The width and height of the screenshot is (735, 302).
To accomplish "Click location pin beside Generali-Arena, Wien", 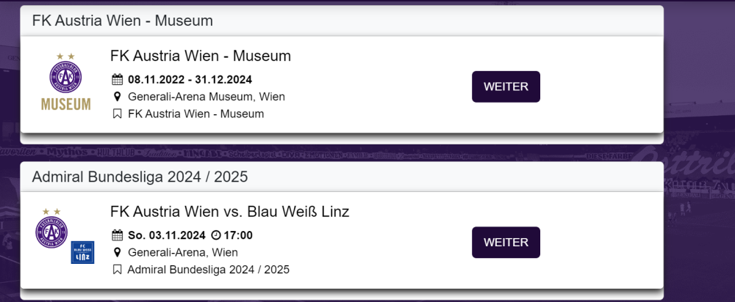I will [x=117, y=253].
